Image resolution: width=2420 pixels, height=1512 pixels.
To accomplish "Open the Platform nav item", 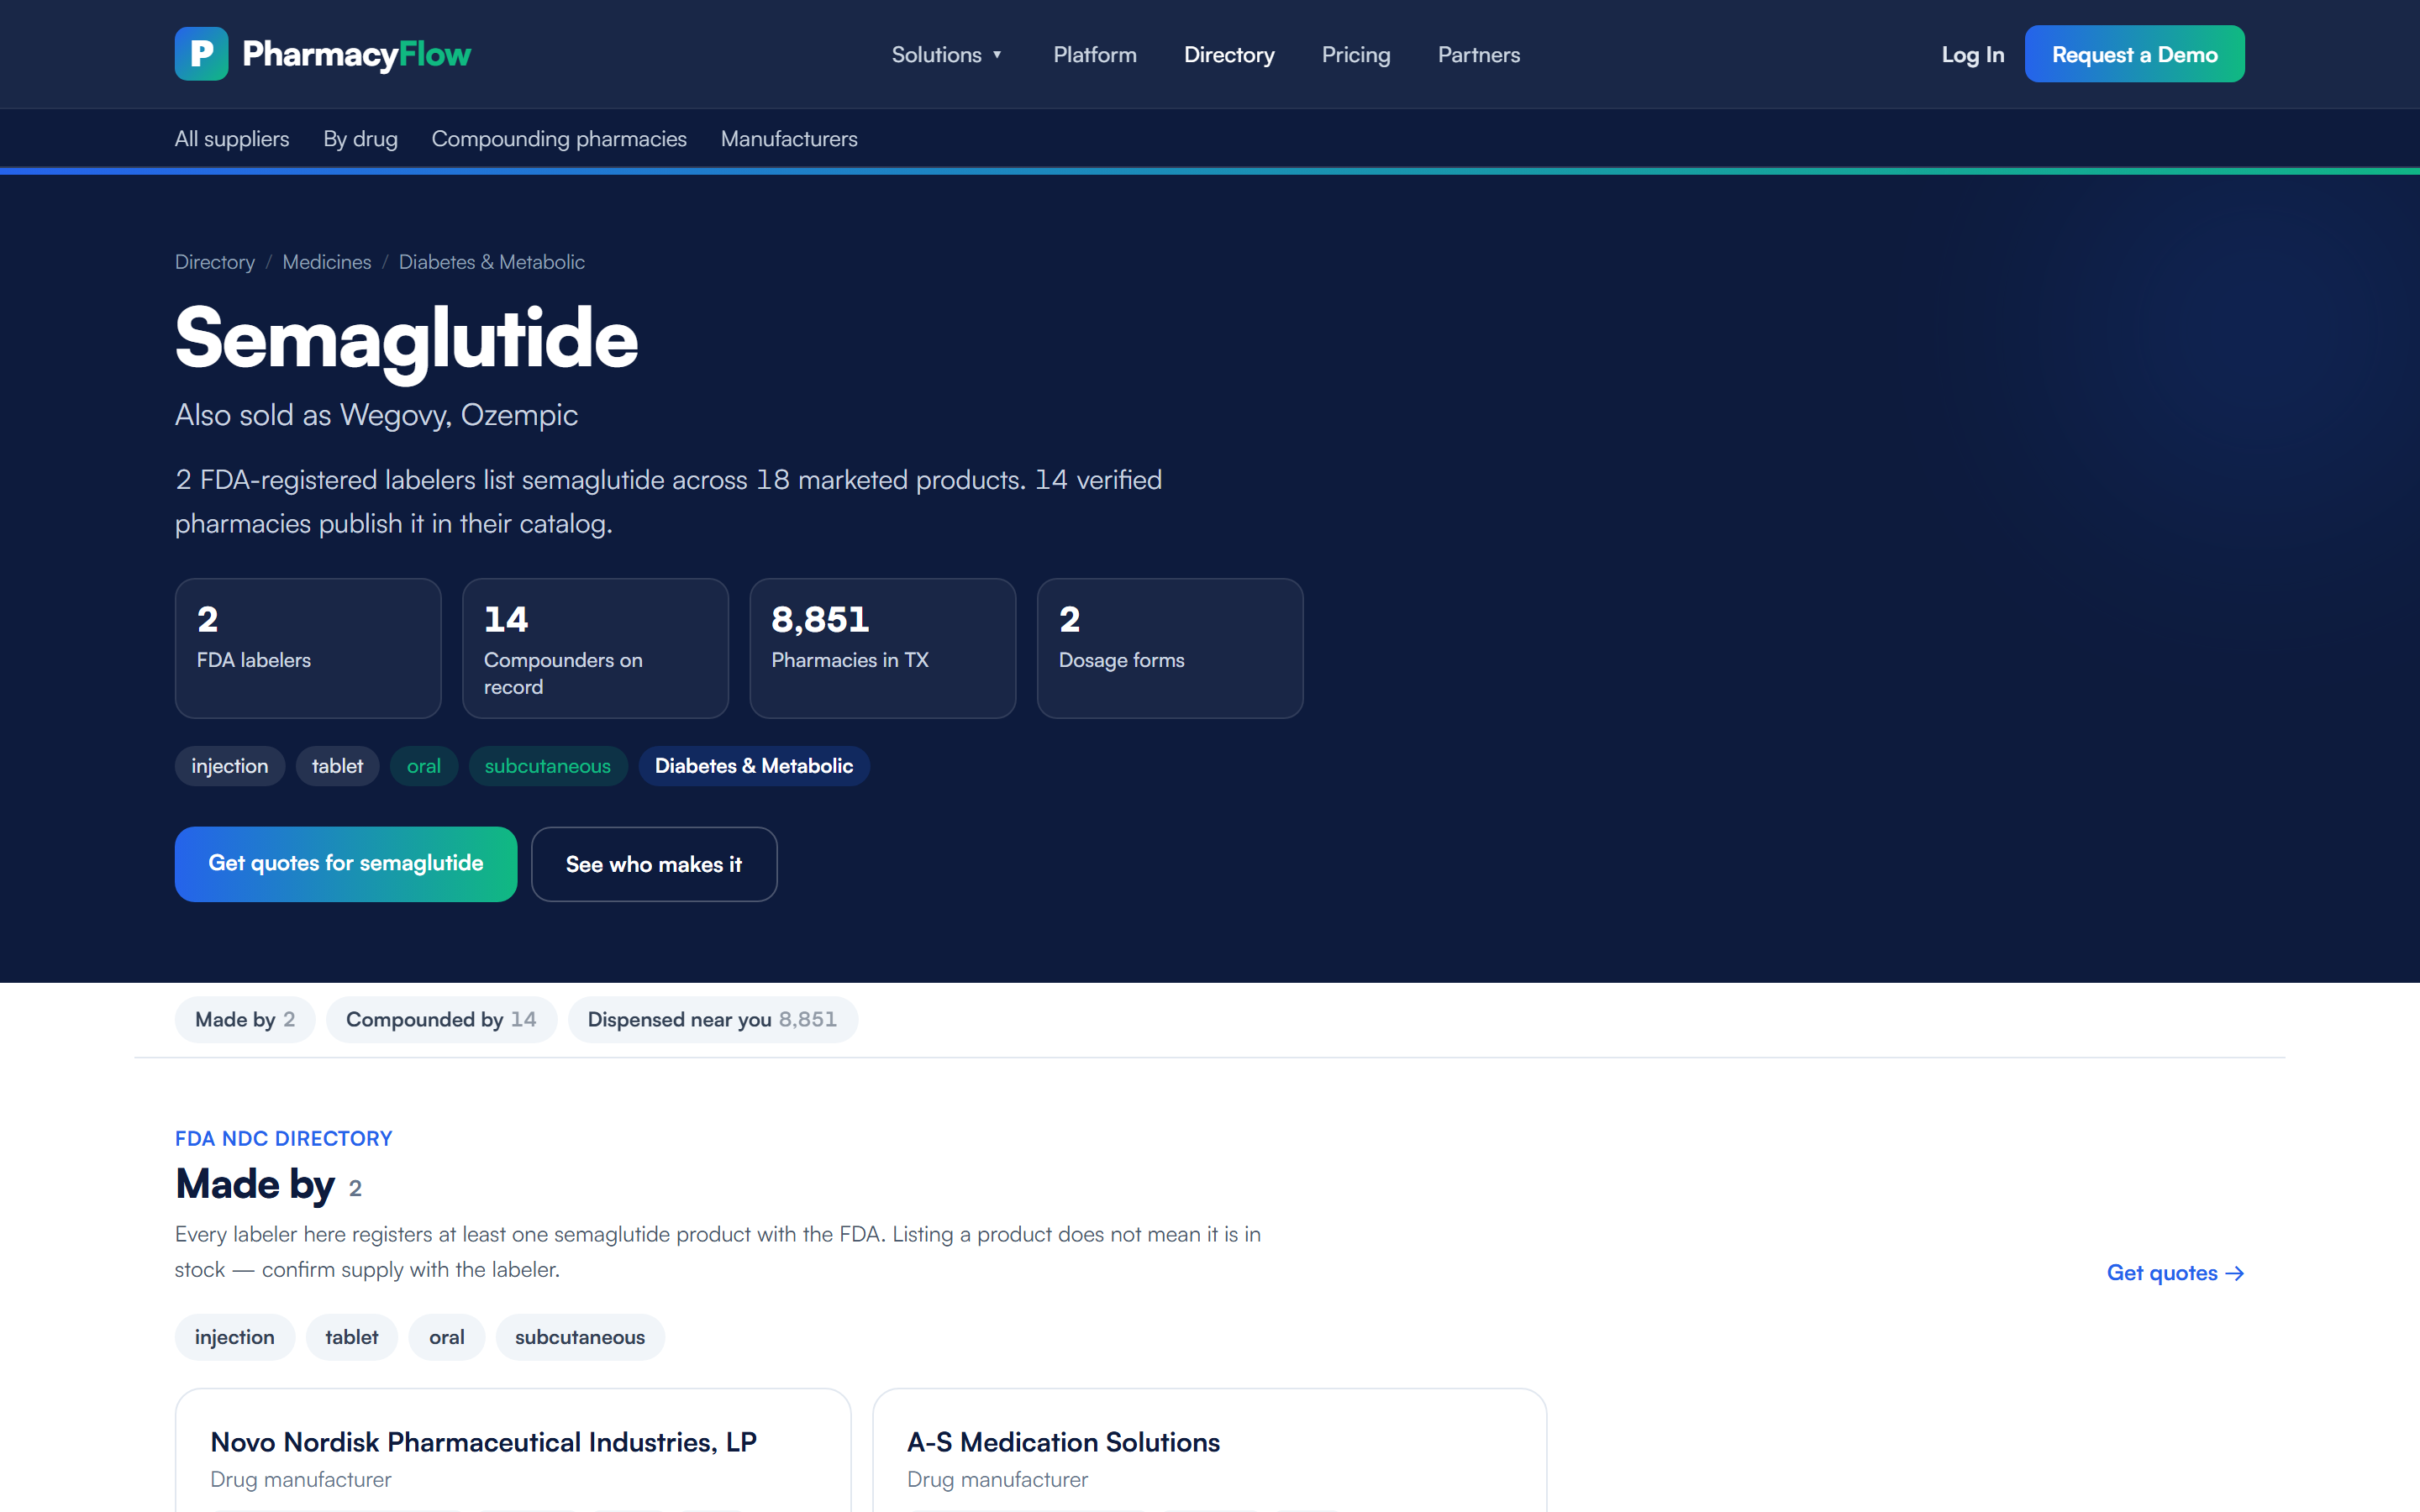I will click(x=1095, y=55).
